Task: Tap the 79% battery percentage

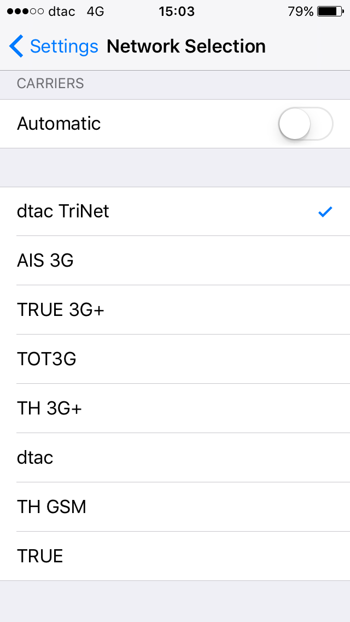Action: 300,11
